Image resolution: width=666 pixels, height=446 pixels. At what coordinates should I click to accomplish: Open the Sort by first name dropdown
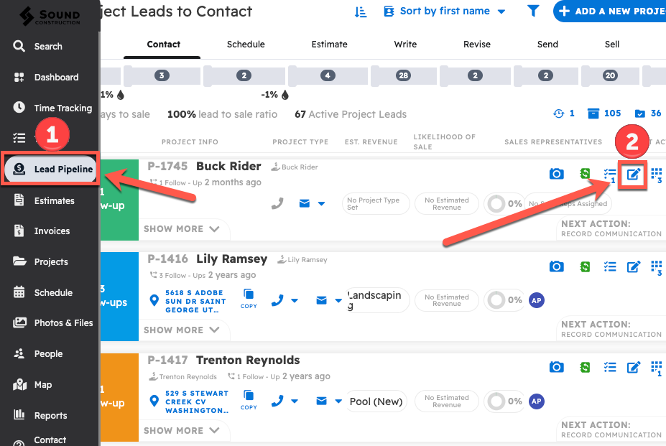(x=445, y=11)
